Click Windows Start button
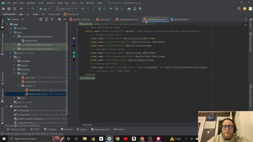253x142 pixels. click(4, 138)
